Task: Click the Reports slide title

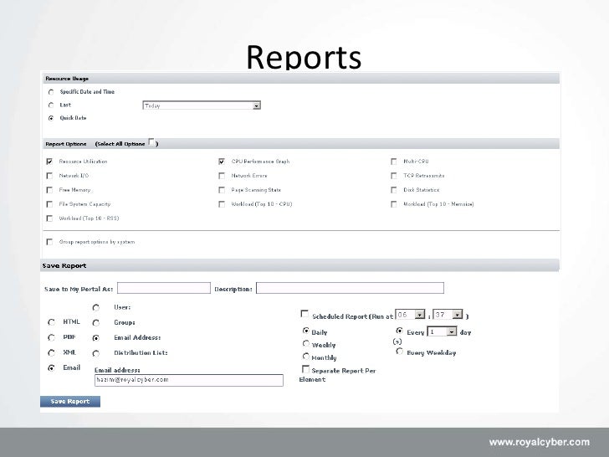Action: pyautogui.click(x=304, y=57)
